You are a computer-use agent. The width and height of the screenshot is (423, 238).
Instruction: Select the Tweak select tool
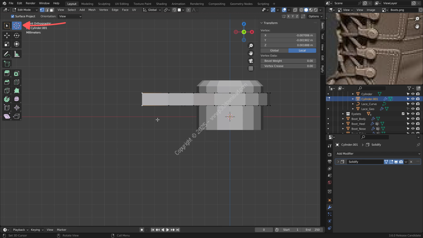point(7,25)
